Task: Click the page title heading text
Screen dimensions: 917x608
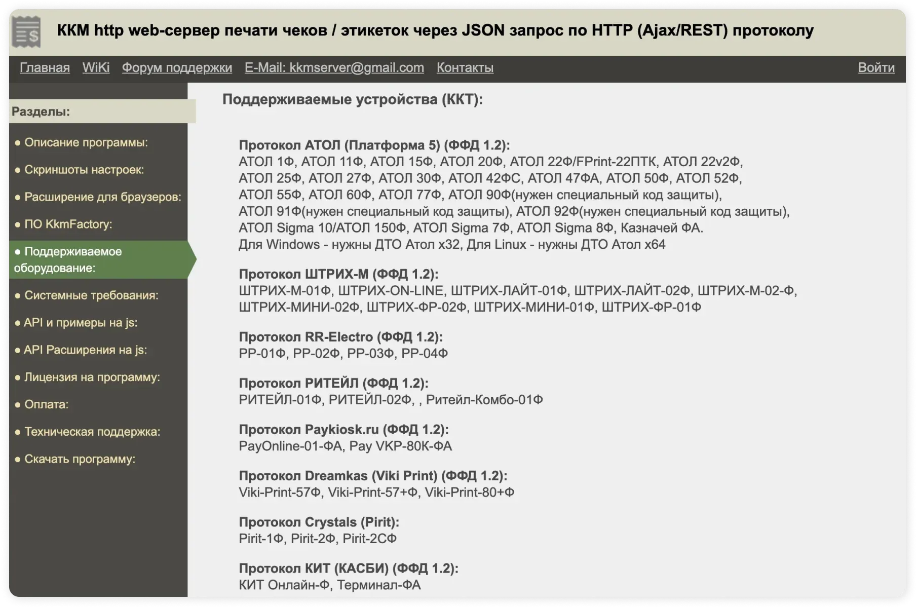Action: pos(435,30)
